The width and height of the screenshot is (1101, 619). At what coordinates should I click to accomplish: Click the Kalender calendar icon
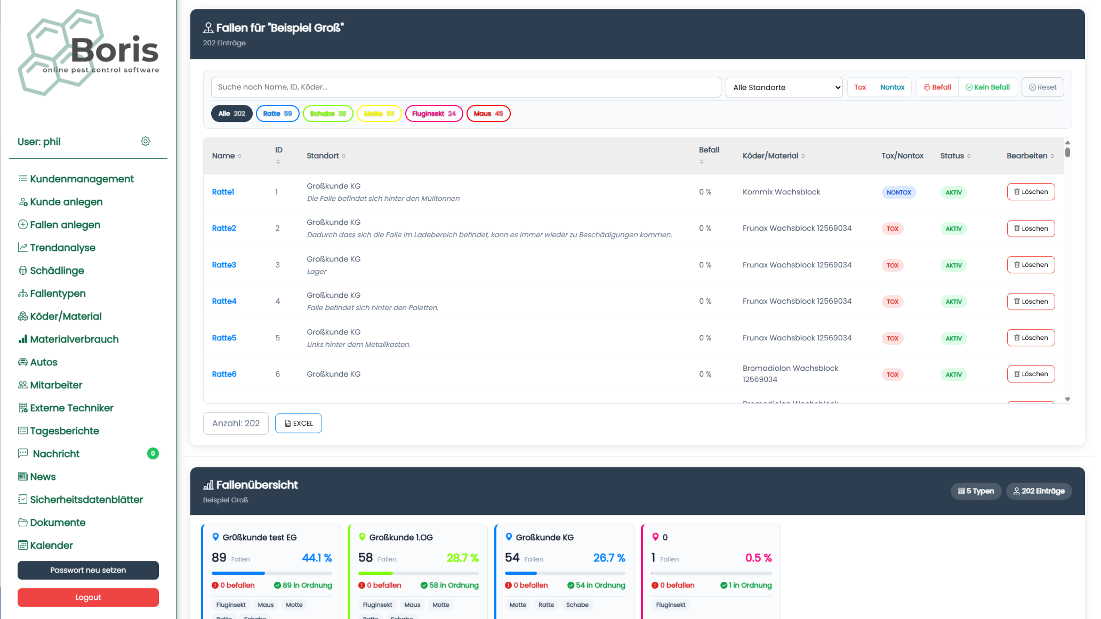[x=23, y=545]
